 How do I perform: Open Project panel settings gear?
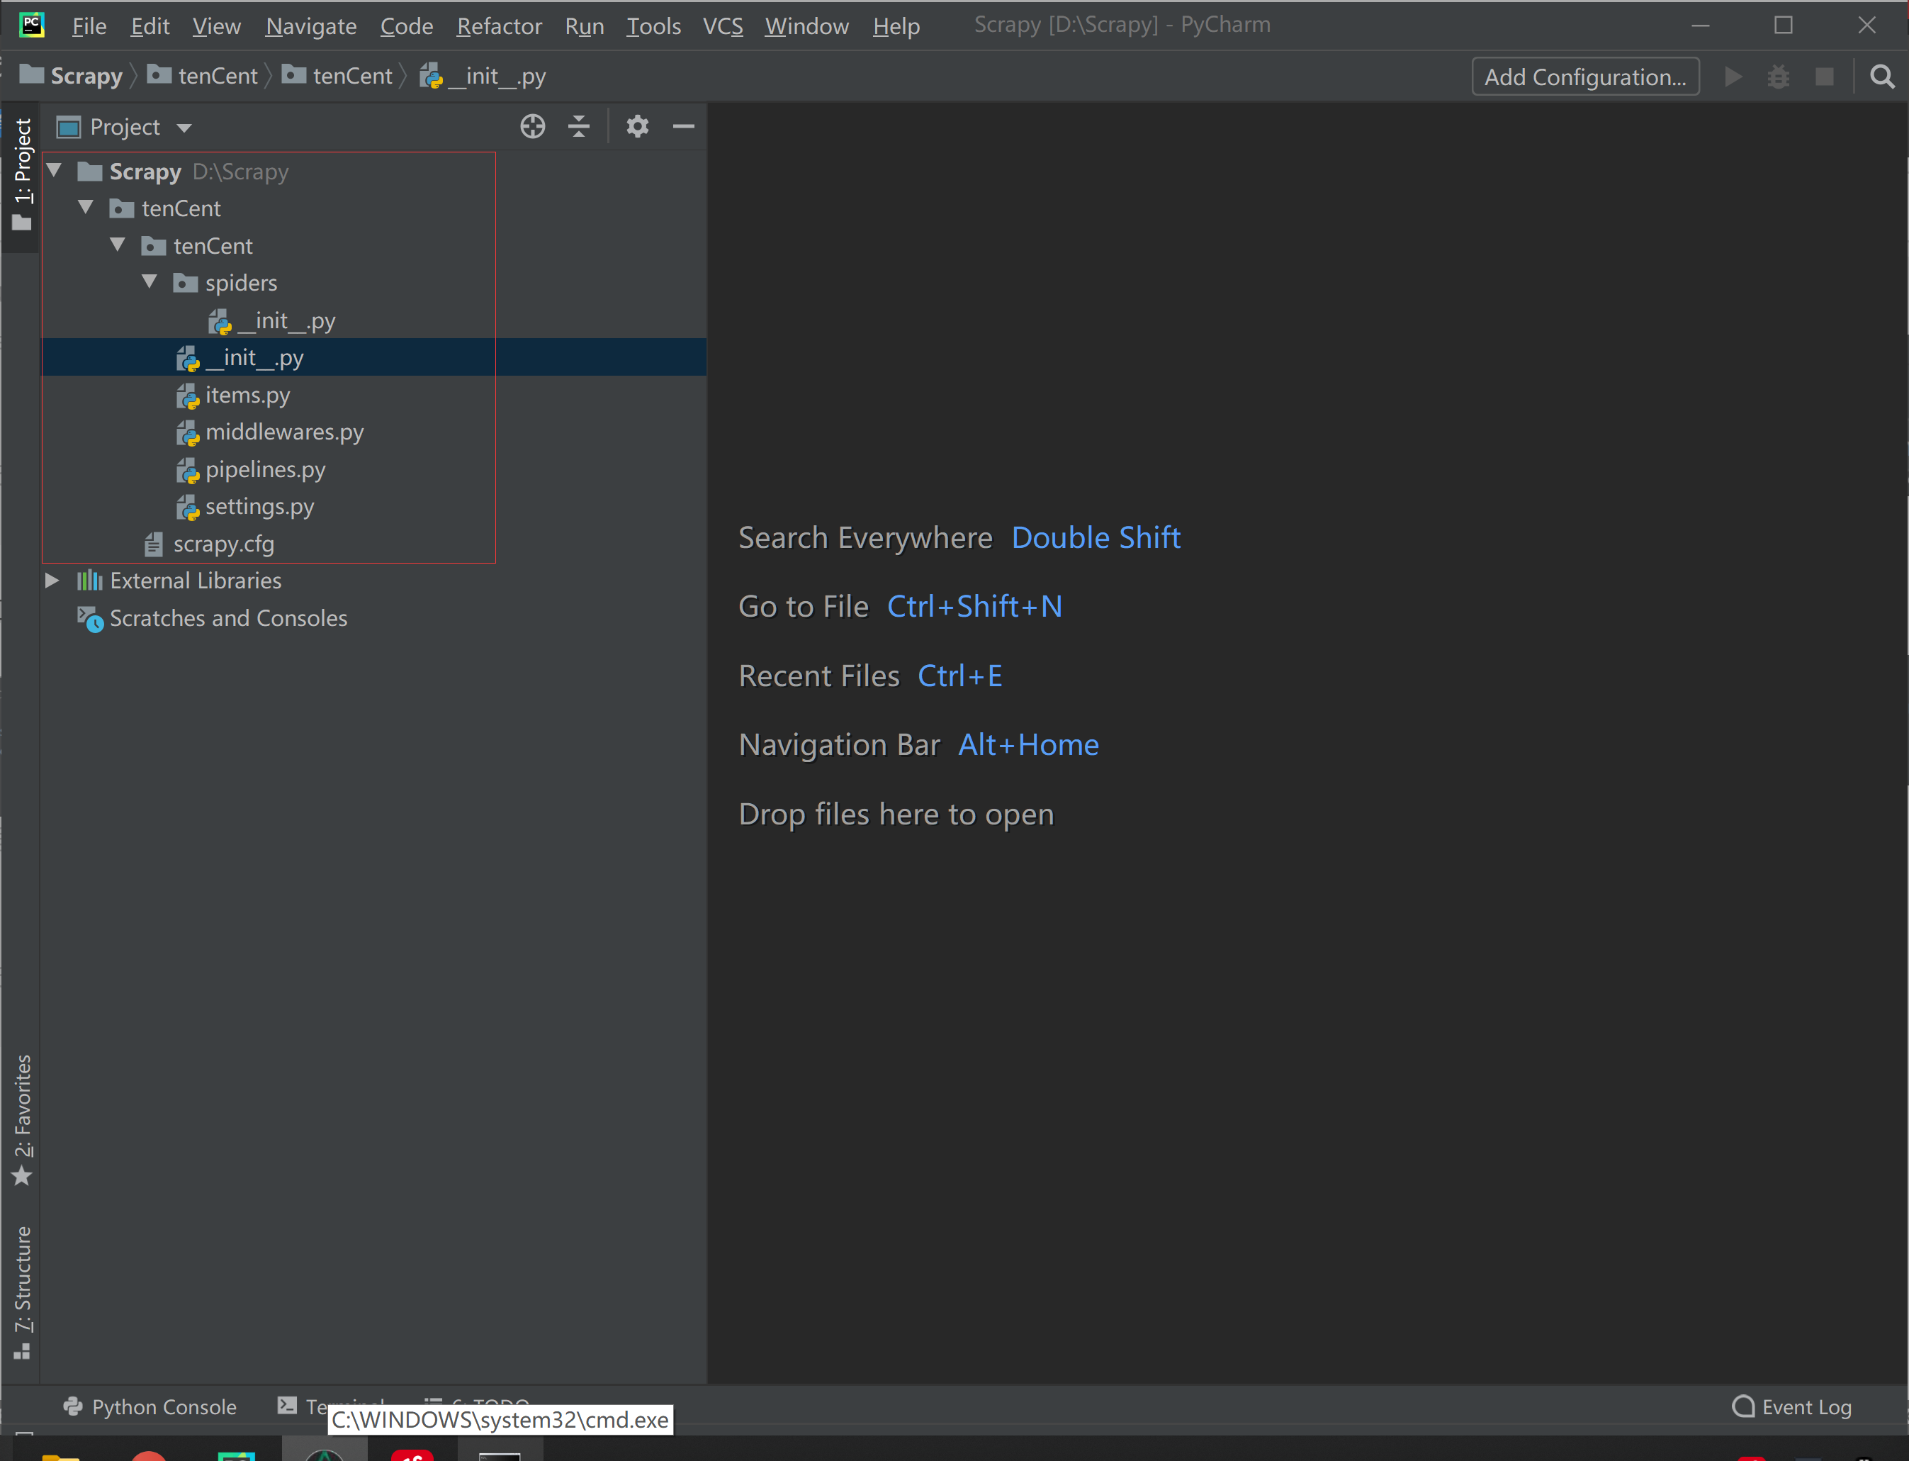coord(637,126)
